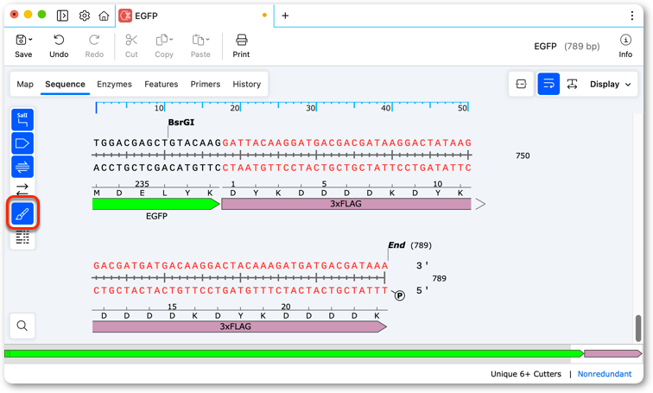Click the Paste toolbar button
This screenshot has height=393, width=653.
(200, 46)
